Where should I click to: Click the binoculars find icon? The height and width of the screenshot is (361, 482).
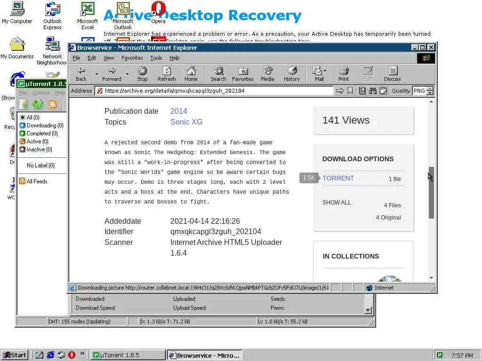(x=373, y=91)
